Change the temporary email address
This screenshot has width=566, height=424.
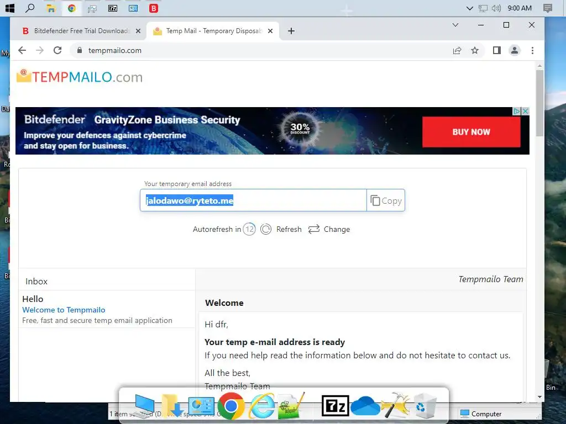coord(329,229)
